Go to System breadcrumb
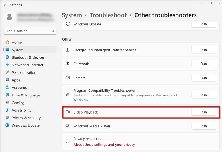Image resolution: width=222 pixels, height=152 pixels. click(x=72, y=15)
